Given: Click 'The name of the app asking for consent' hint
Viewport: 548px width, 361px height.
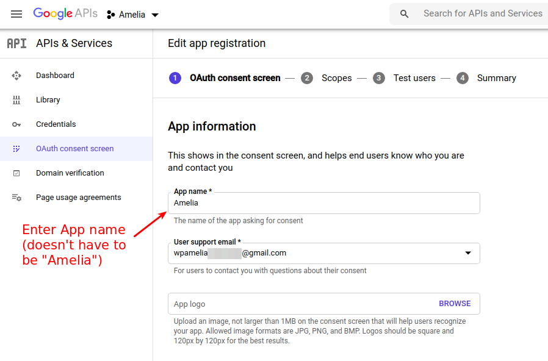Looking at the screenshot, I should coord(239,221).
